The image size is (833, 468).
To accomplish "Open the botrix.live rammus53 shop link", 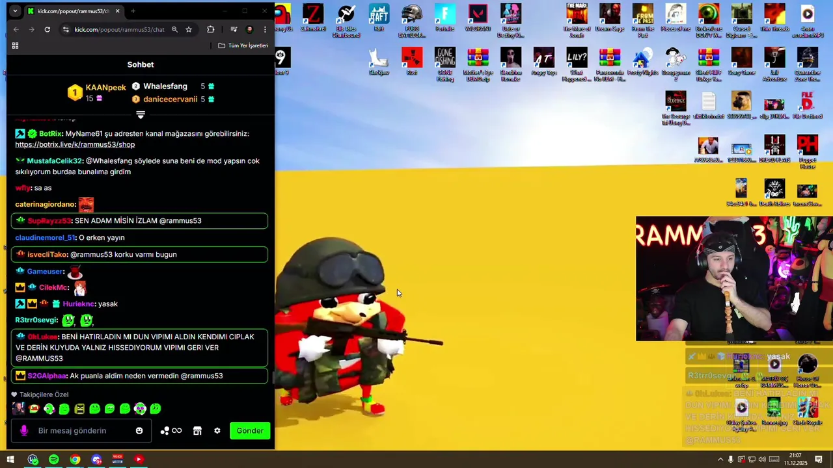I will click(75, 145).
